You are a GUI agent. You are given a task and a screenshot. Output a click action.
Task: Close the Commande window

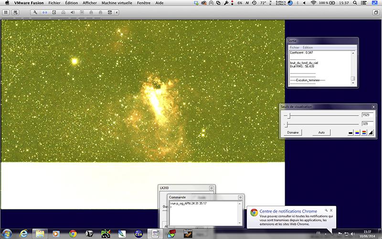(240, 197)
